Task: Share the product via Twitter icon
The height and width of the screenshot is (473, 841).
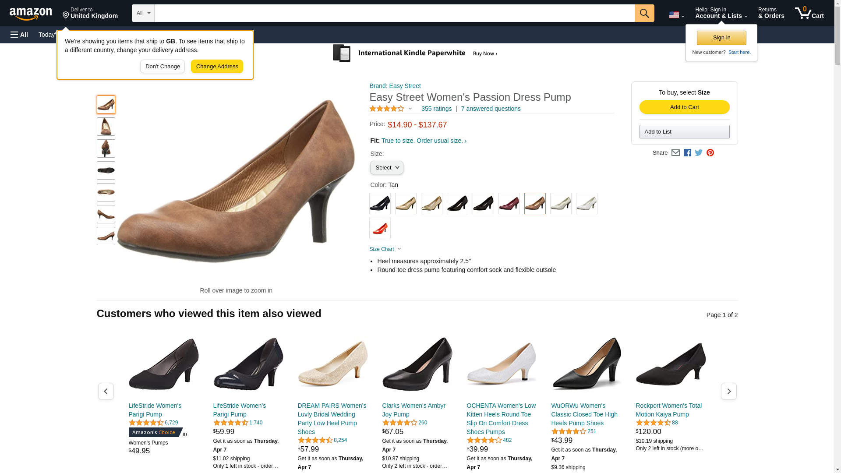Action: pyautogui.click(x=698, y=153)
